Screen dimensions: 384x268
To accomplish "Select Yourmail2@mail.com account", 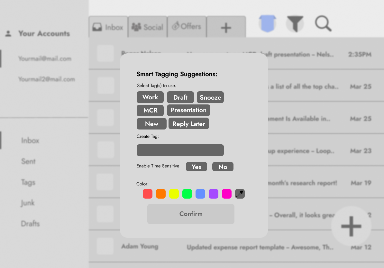I will [47, 79].
